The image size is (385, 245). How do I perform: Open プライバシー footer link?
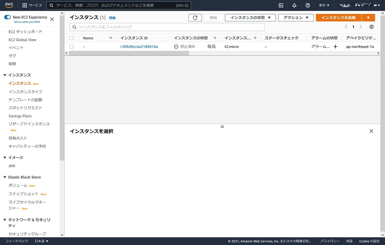329,241
